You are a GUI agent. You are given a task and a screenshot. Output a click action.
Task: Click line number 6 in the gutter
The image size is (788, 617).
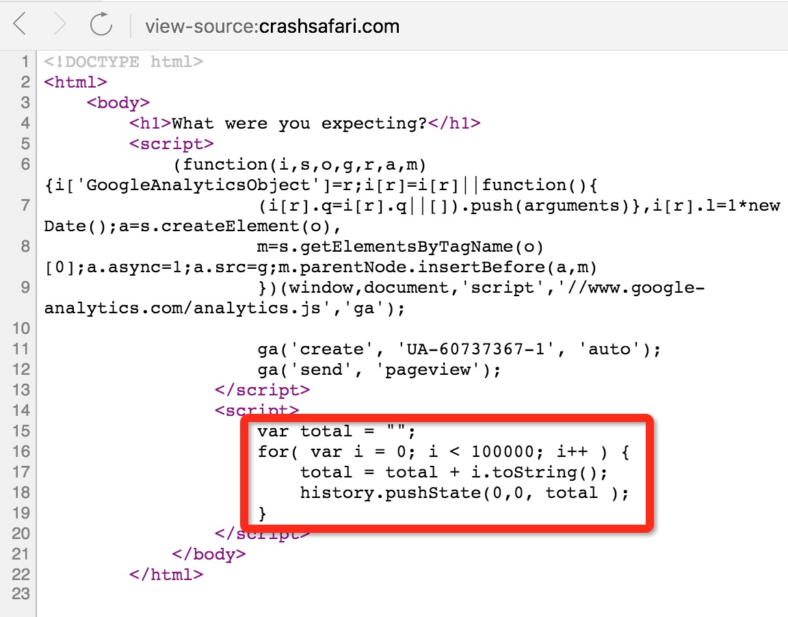[x=25, y=164]
